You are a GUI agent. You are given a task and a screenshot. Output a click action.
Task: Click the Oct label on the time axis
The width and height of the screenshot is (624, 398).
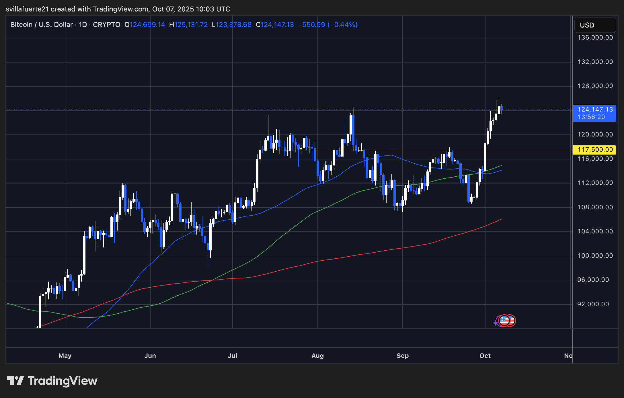(485, 356)
